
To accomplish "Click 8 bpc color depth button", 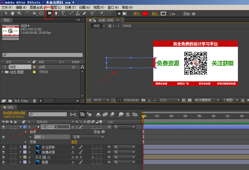I will [x=25, y=101].
